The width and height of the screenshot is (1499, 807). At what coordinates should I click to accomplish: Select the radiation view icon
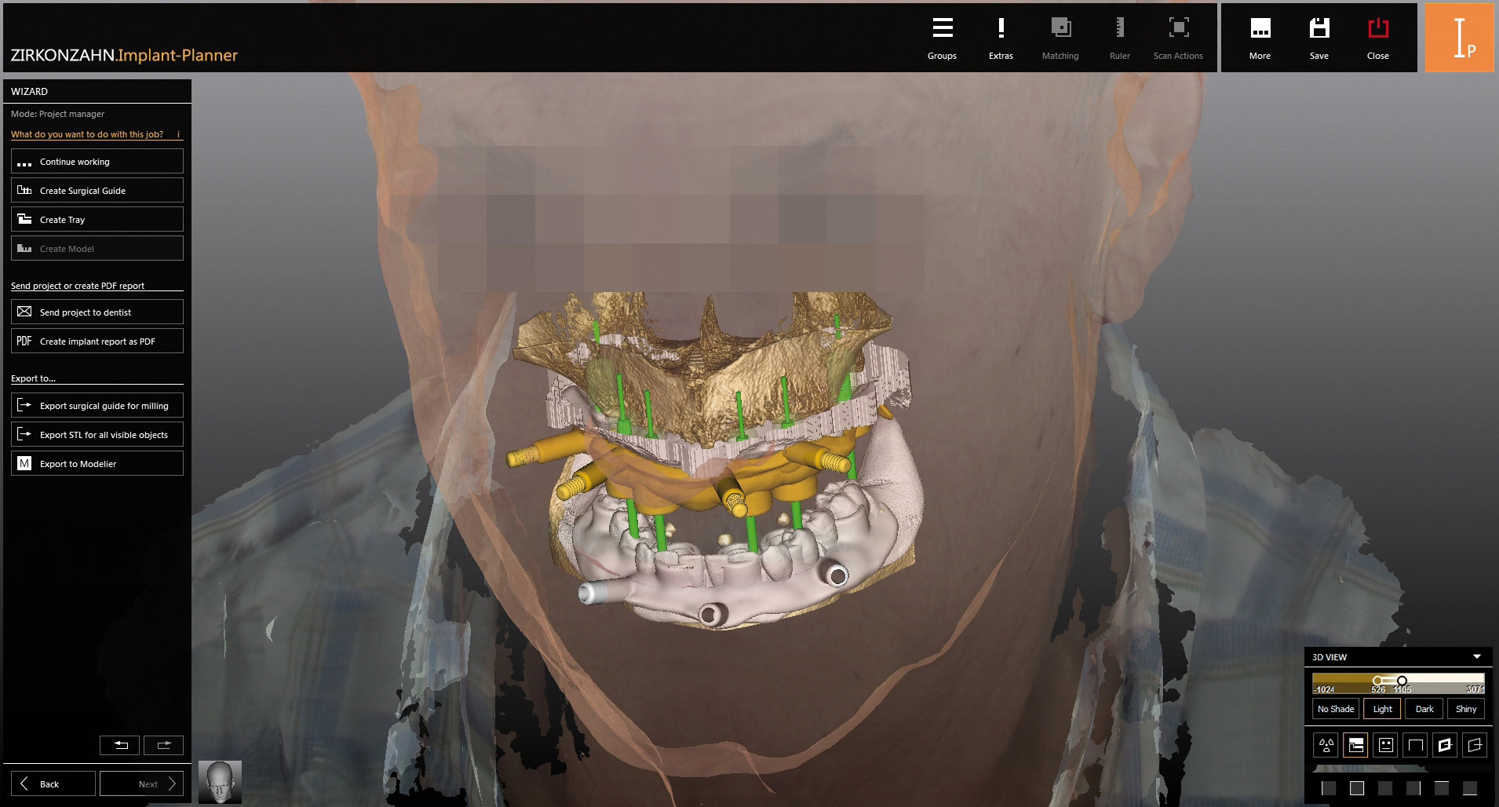(1326, 745)
